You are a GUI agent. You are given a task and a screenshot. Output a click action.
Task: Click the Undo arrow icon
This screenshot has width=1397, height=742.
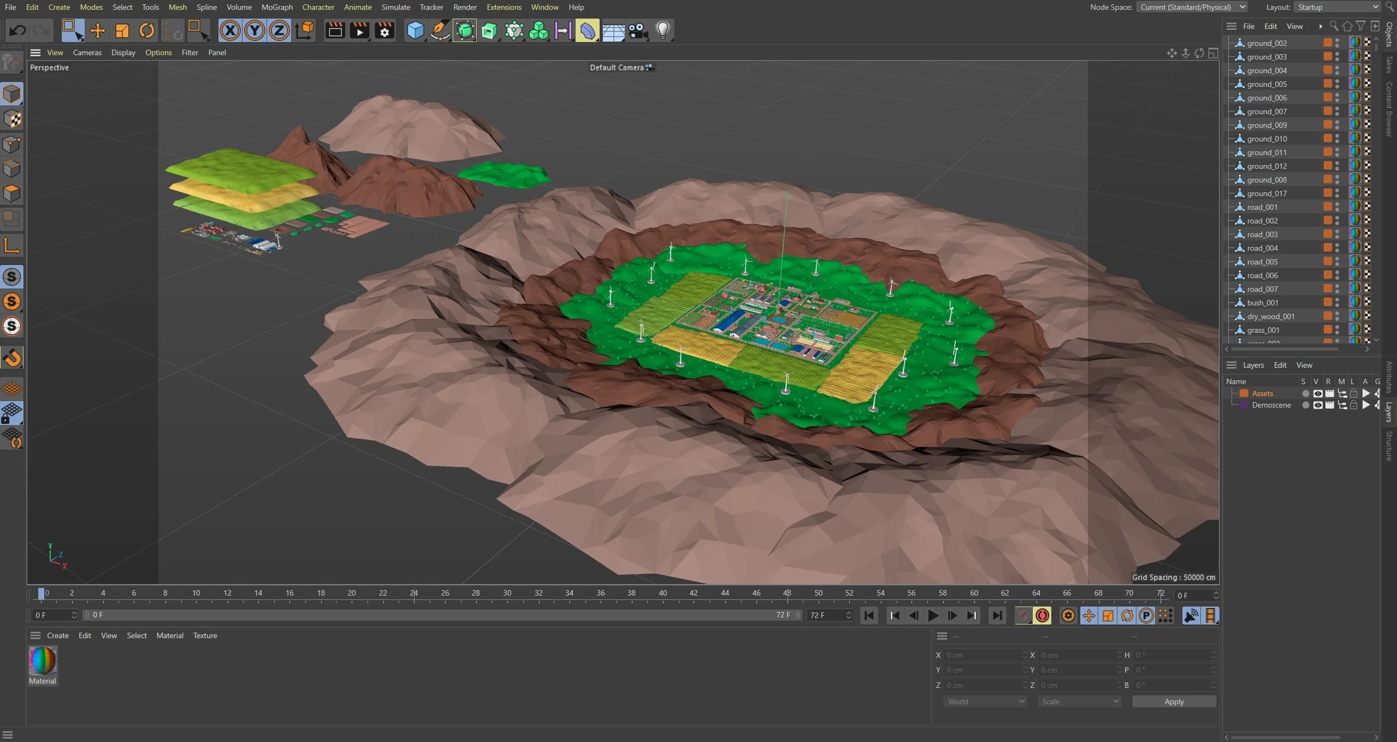(17, 31)
